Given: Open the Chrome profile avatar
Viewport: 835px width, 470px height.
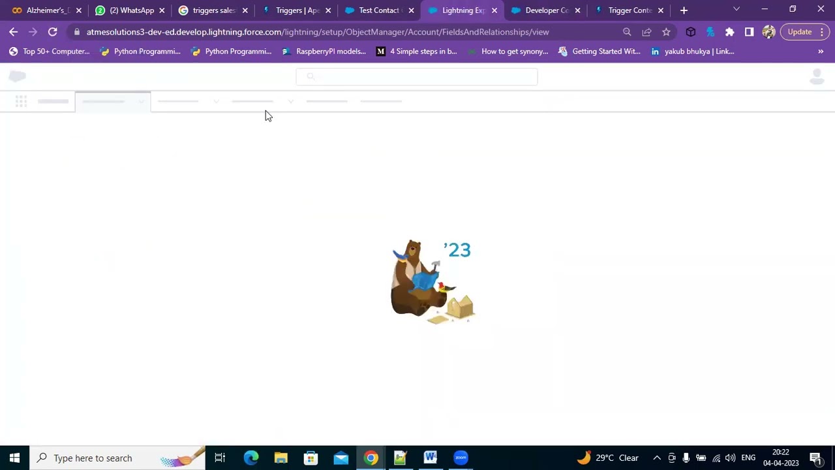Looking at the screenshot, I should click(x=768, y=32).
